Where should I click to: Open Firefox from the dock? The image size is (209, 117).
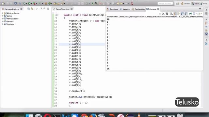[93, 116]
